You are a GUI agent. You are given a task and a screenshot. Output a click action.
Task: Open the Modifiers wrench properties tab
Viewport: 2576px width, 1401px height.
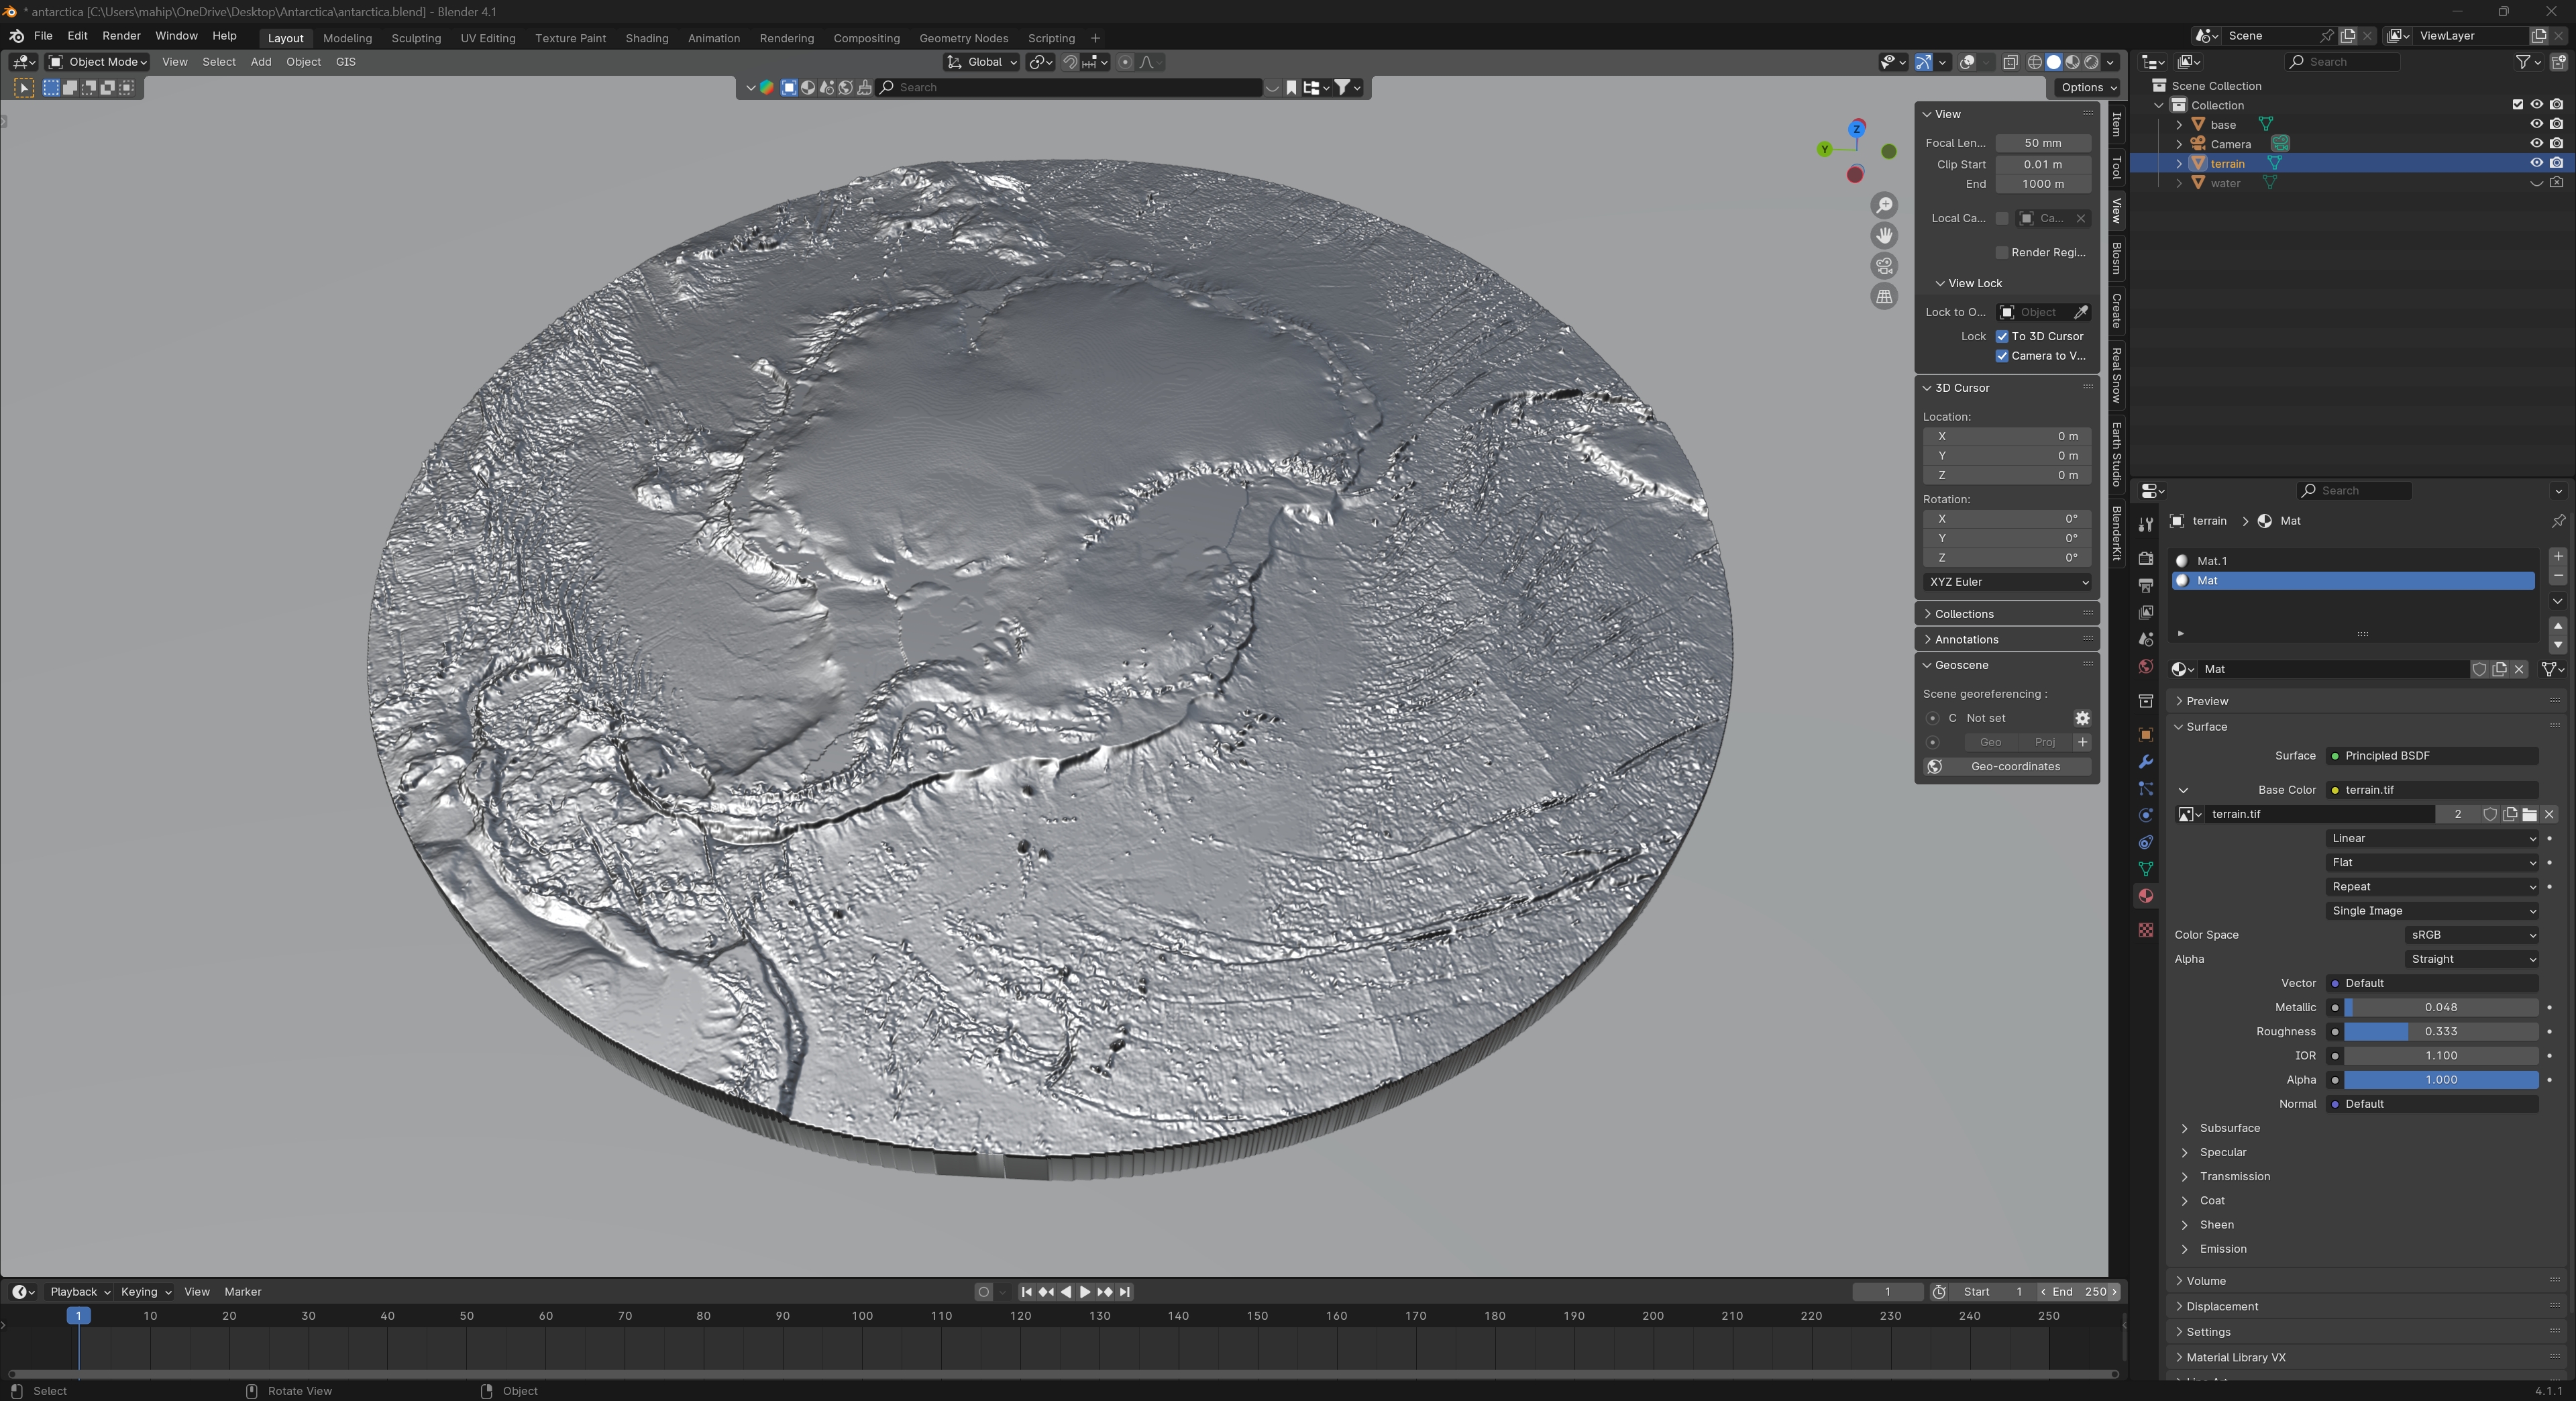click(x=2145, y=762)
